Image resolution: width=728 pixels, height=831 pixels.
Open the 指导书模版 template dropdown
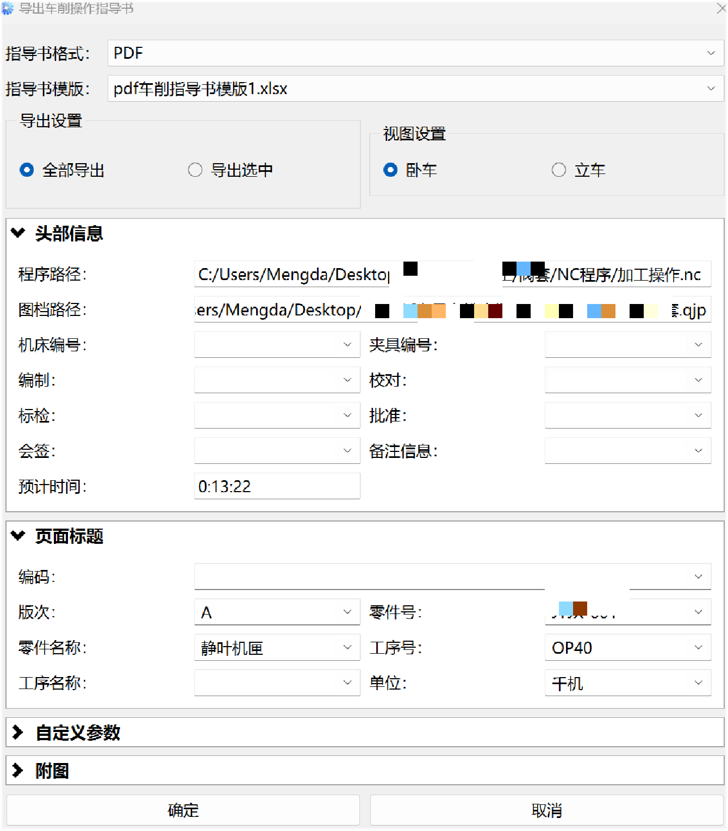click(x=415, y=89)
